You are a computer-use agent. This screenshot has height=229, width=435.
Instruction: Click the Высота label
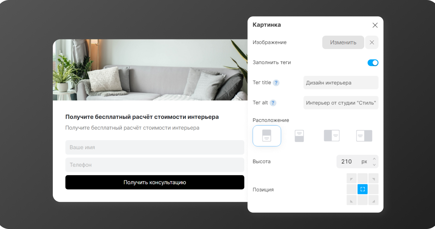(262, 161)
